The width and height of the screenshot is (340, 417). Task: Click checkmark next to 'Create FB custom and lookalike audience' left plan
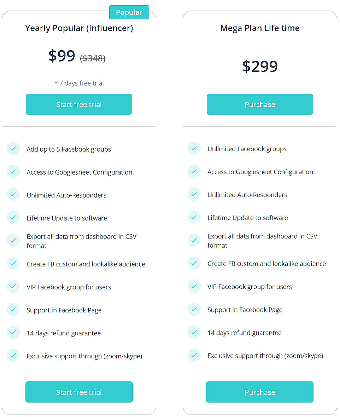(13, 264)
